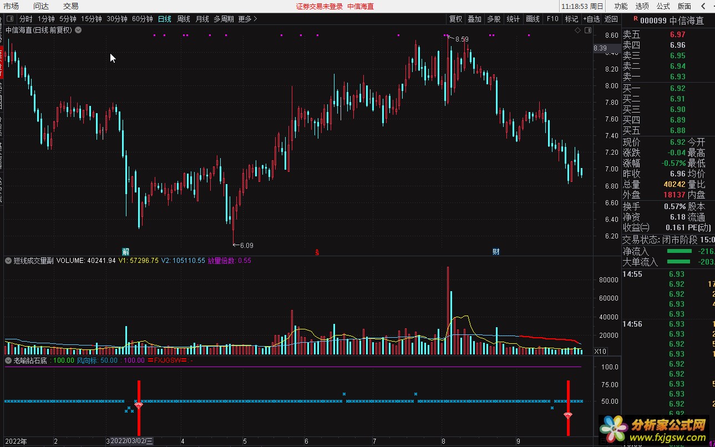The image size is (715, 447).
Task: Click the 2022/03/02/三 date marker on timeline
Action: [131, 441]
